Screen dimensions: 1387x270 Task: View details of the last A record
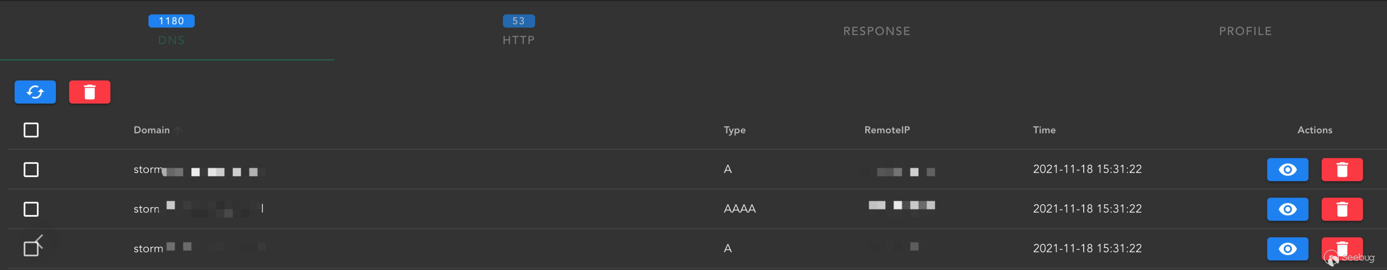(1287, 249)
